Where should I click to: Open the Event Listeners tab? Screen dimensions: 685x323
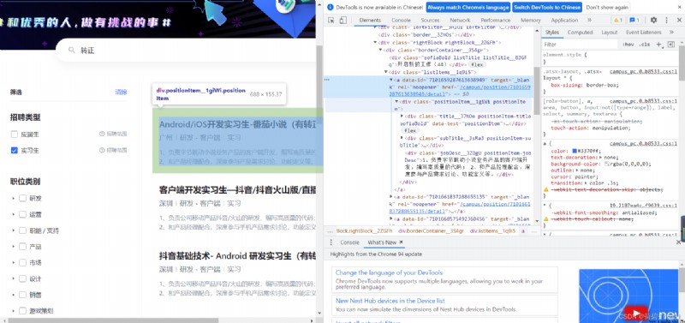(x=644, y=33)
